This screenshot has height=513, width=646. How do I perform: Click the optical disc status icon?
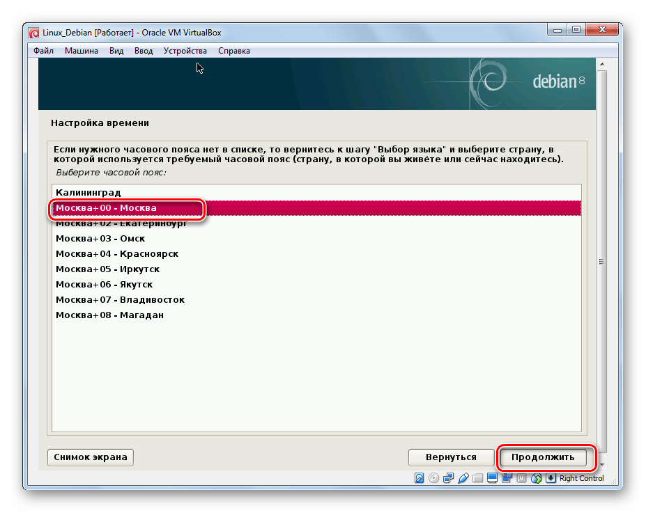(433, 478)
